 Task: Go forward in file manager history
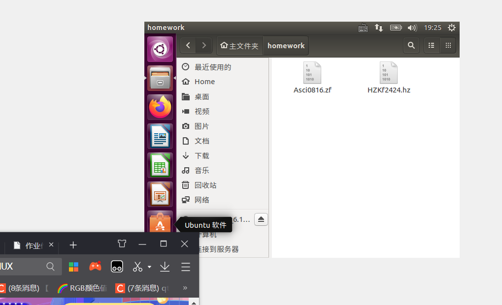pyautogui.click(x=204, y=45)
